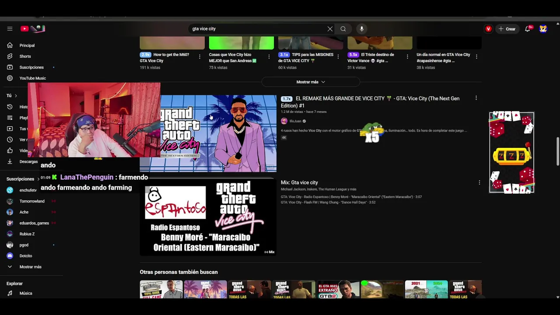Open options for EL REMAKE MÁS GRANDE video
560x315 pixels.
[476, 98]
